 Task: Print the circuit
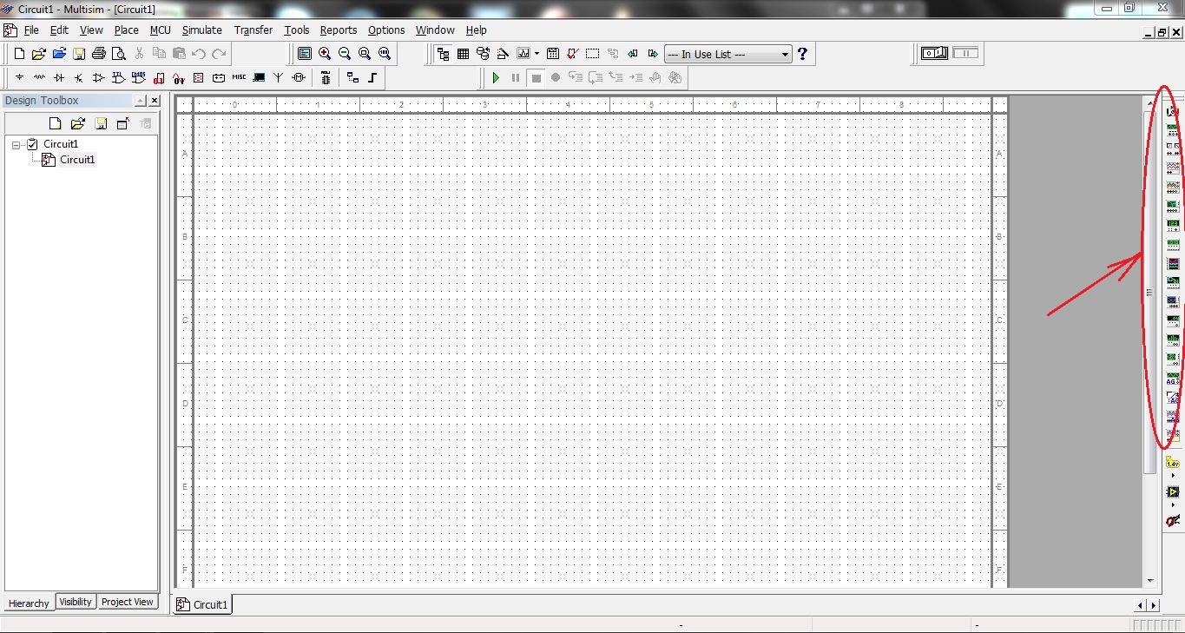coord(99,54)
